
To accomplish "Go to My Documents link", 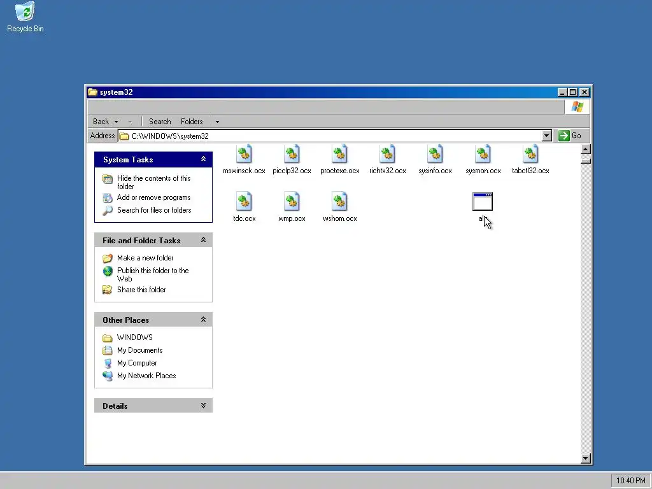I will (x=139, y=350).
